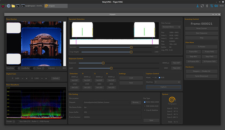Image resolution: width=225 pixels, height=130 pixels.
Task: Adjust the Light slider handle
Action: pyautogui.click(x=111, y=68)
